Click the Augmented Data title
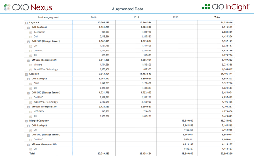The height and width of the screenshot is (156, 254). (128, 9)
